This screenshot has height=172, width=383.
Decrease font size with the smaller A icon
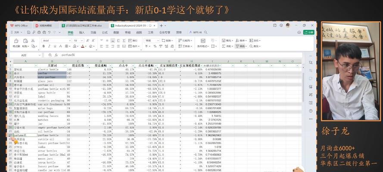coord(93,40)
